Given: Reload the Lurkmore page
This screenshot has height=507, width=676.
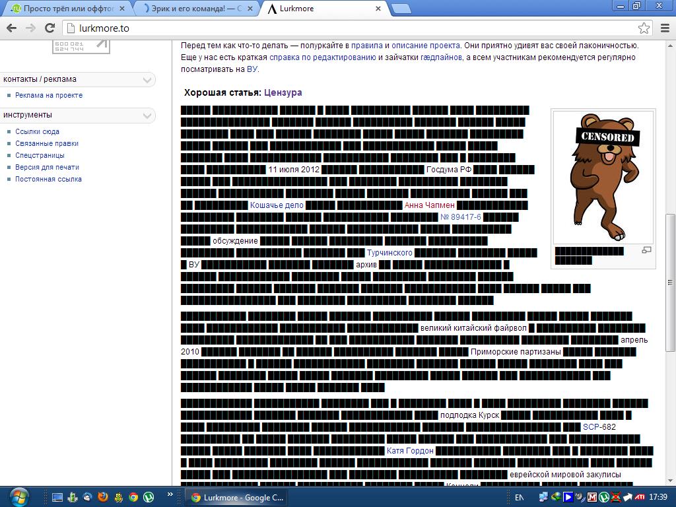Looking at the screenshot, I should pyautogui.click(x=50, y=28).
